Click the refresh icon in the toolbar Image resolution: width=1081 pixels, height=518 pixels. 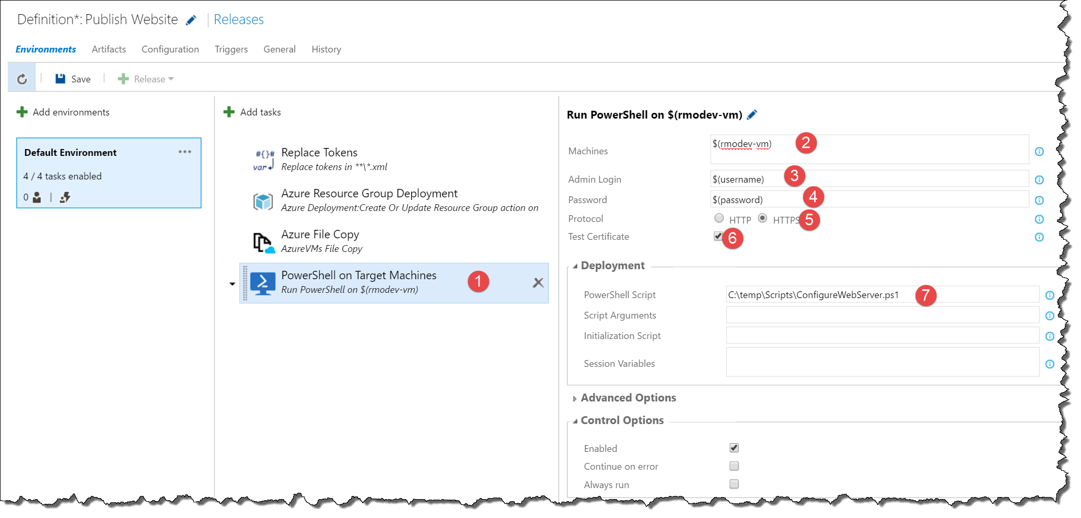pos(22,79)
